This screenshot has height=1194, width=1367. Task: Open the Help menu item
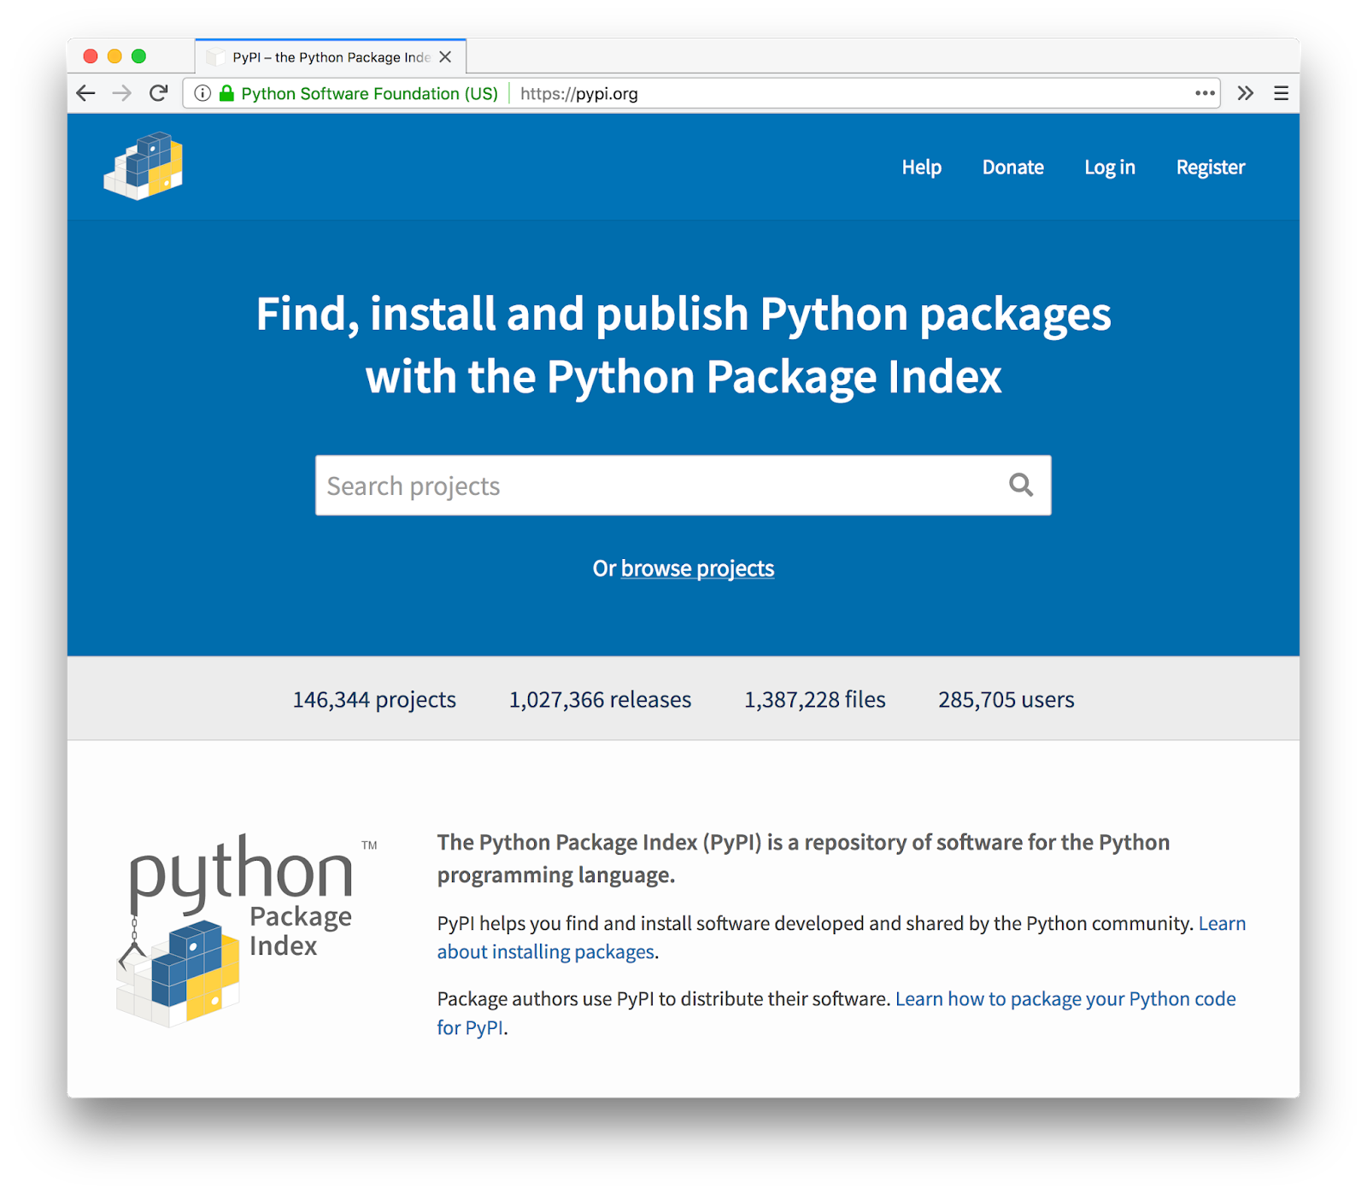point(921,168)
